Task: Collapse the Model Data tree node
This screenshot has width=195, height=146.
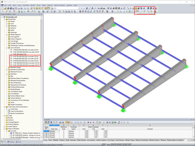Action: 4,19
